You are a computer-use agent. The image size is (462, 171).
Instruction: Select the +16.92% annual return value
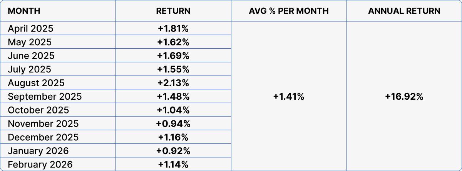[x=404, y=97]
